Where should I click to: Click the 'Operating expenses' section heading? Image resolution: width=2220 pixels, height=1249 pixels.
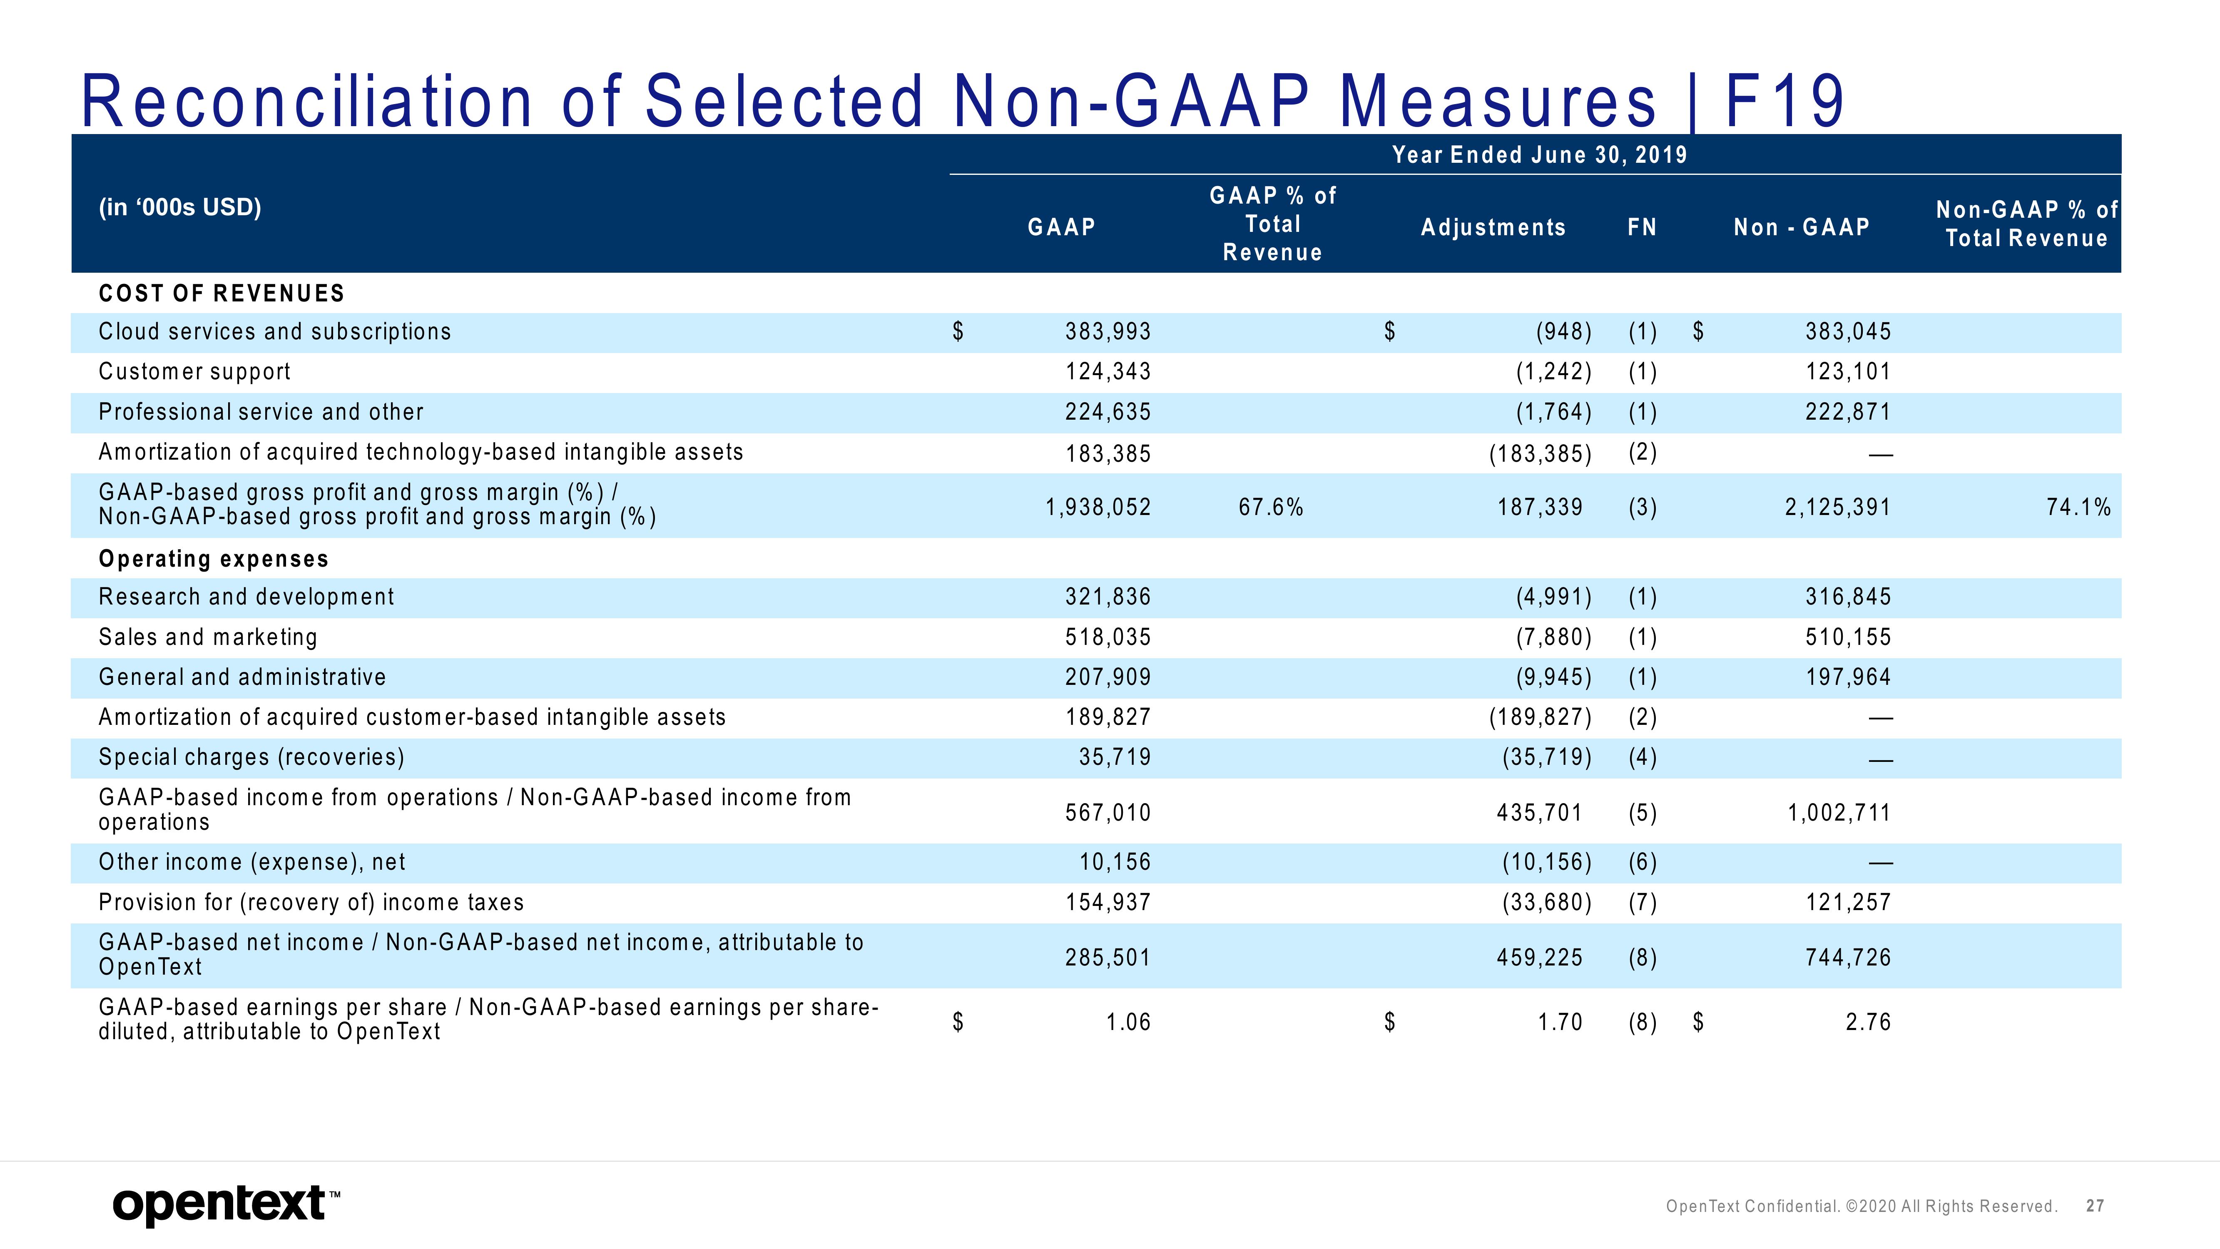[x=214, y=560]
